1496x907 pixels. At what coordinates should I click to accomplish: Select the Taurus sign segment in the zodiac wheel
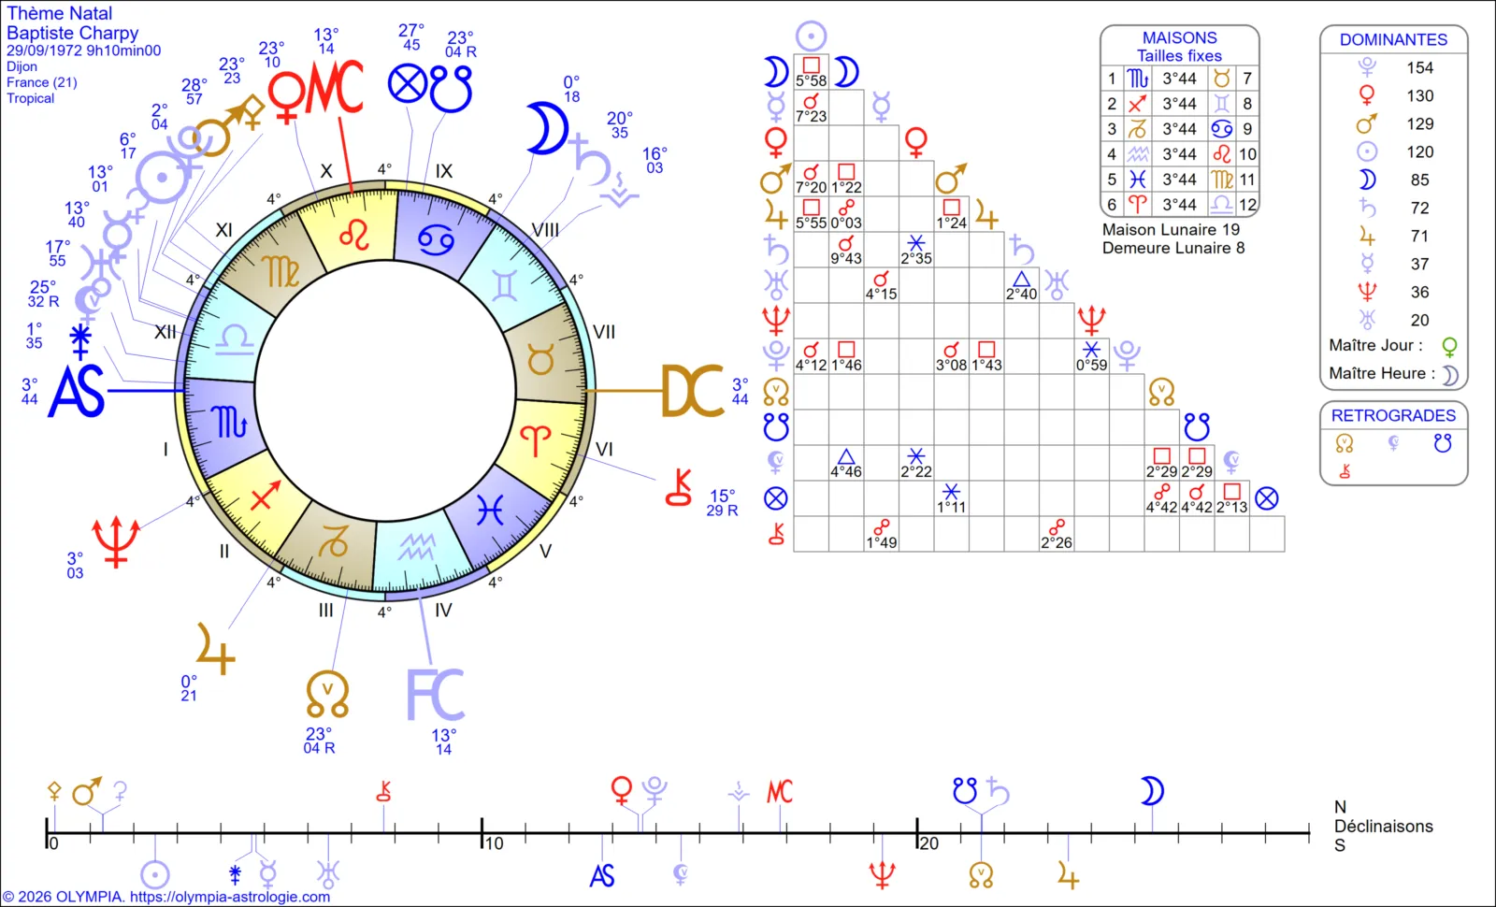[541, 359]
